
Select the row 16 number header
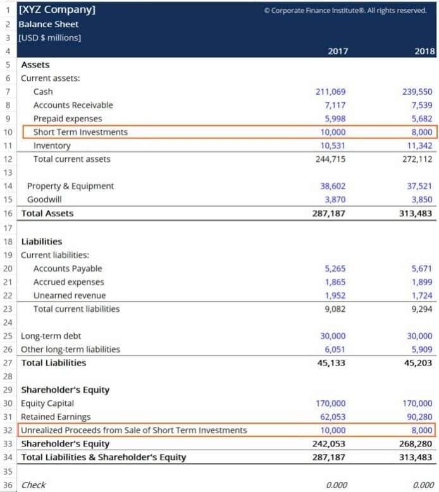(x=8, y=214)
